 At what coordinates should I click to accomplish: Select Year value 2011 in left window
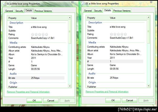(33, 58)
